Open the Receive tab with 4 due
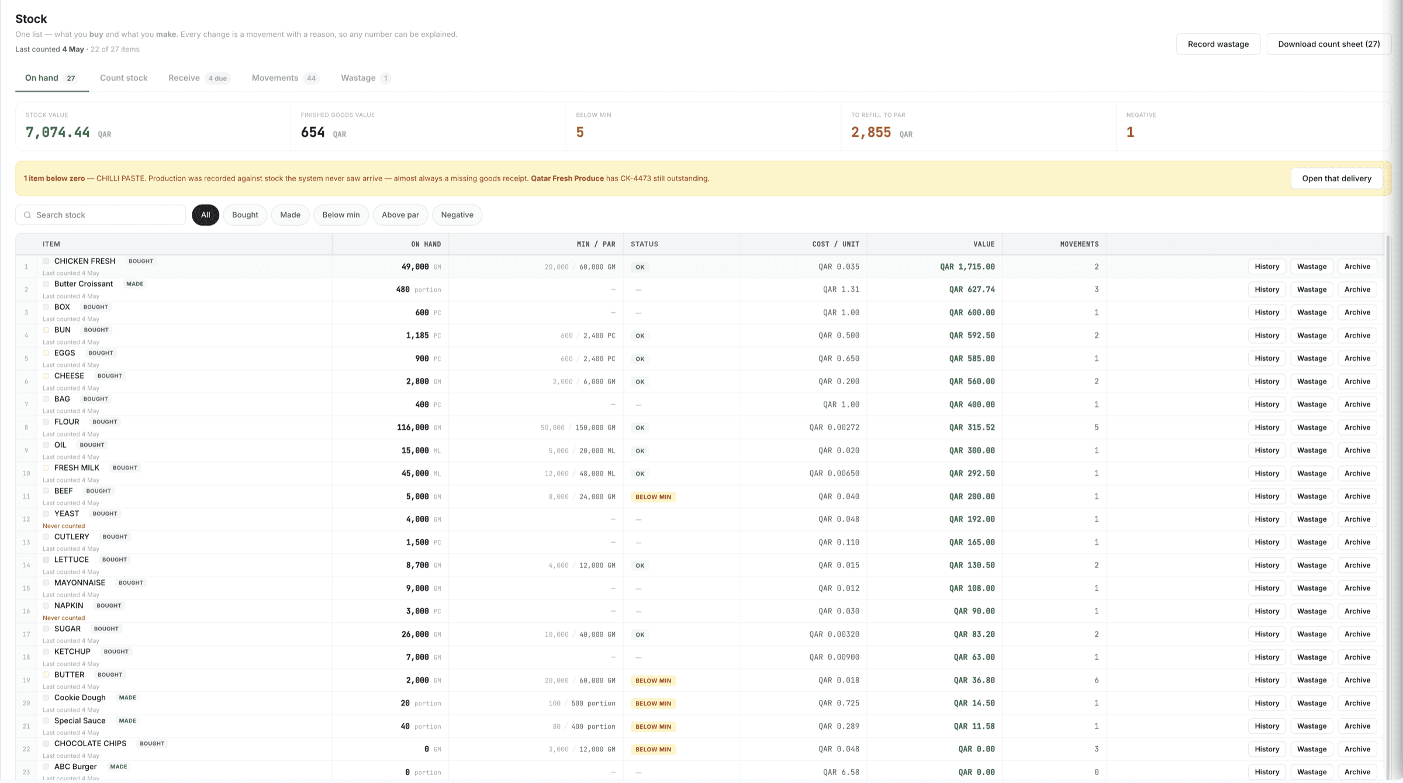 tap(199, 78)
